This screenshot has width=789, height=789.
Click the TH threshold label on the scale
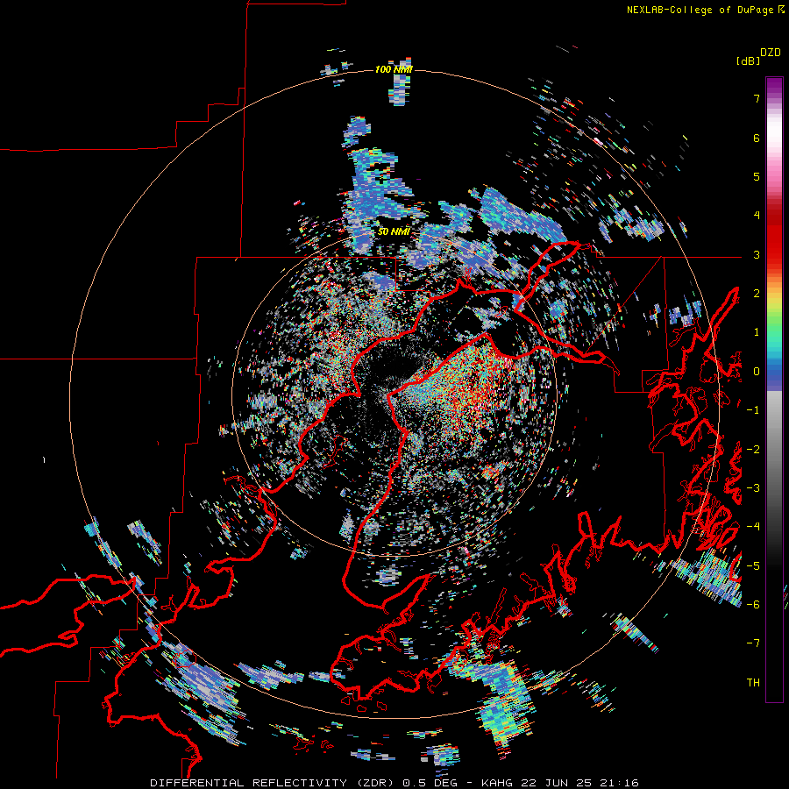(753, 683)
